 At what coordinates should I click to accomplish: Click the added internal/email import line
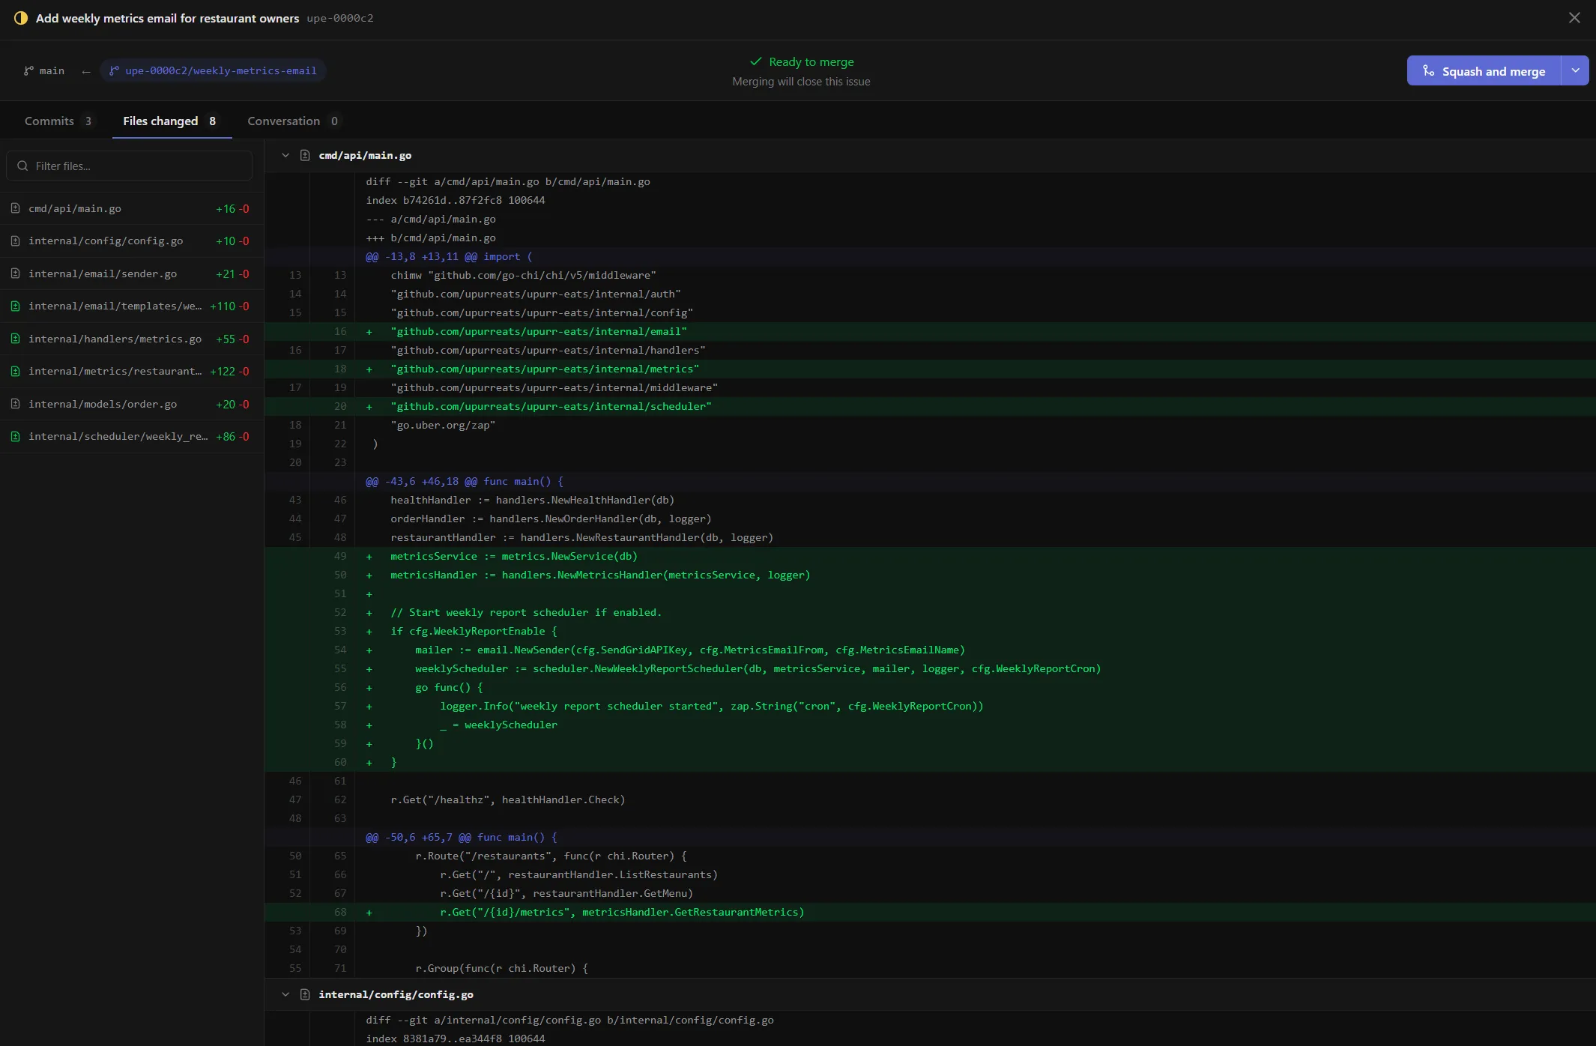click(930, 331)
